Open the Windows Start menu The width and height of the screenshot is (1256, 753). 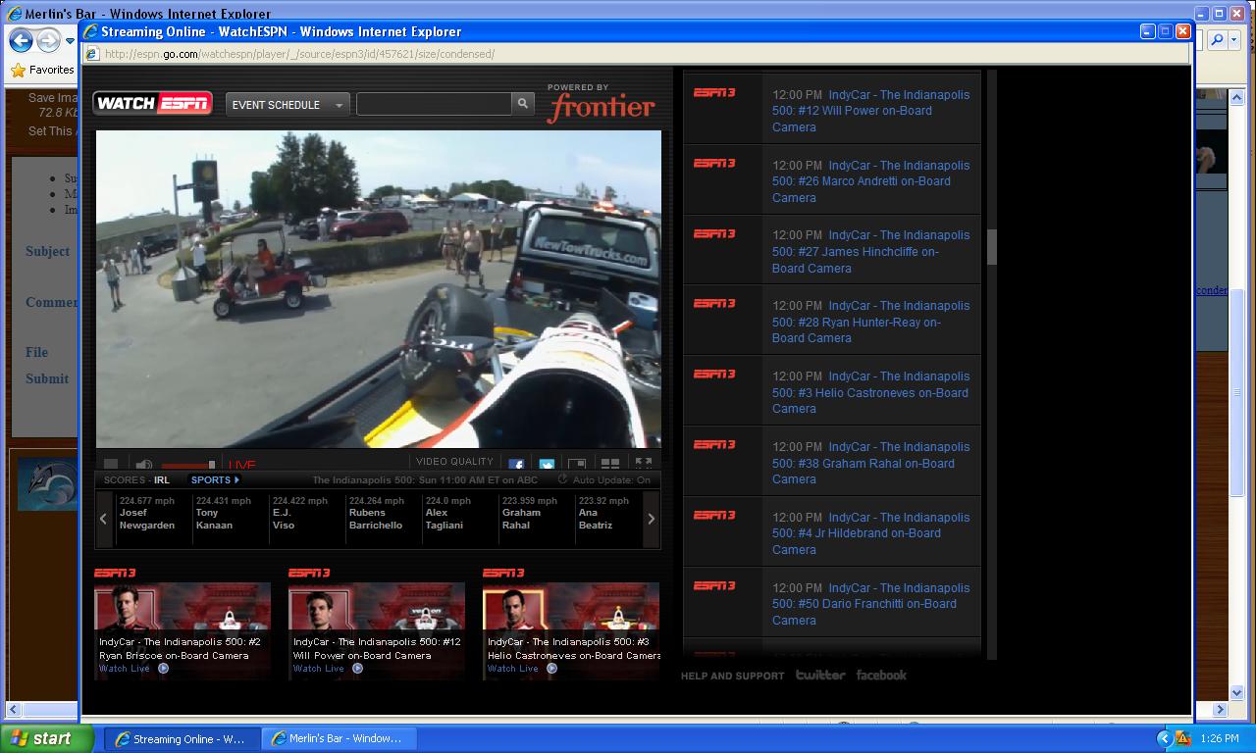(46, 738)
